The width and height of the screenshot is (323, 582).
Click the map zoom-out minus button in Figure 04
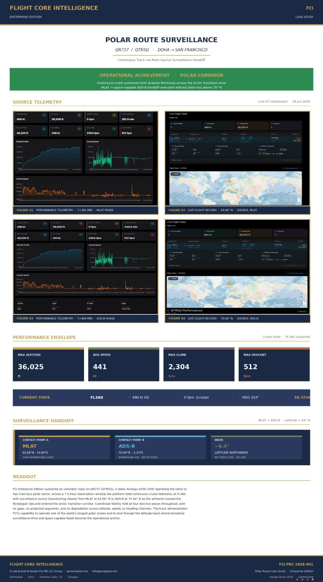click(304, 304)
